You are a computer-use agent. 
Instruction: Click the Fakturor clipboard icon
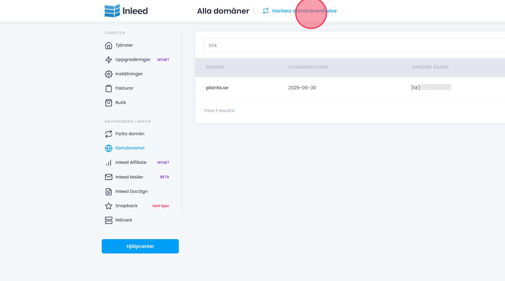click(x=109, y=89)
